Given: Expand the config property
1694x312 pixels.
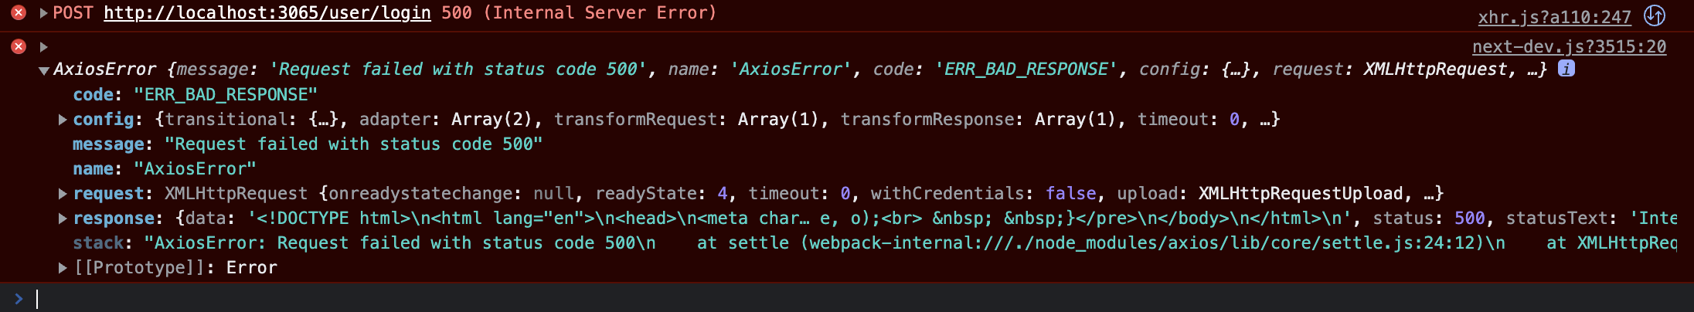Looking at the screenshot, I should coord(63,119).
